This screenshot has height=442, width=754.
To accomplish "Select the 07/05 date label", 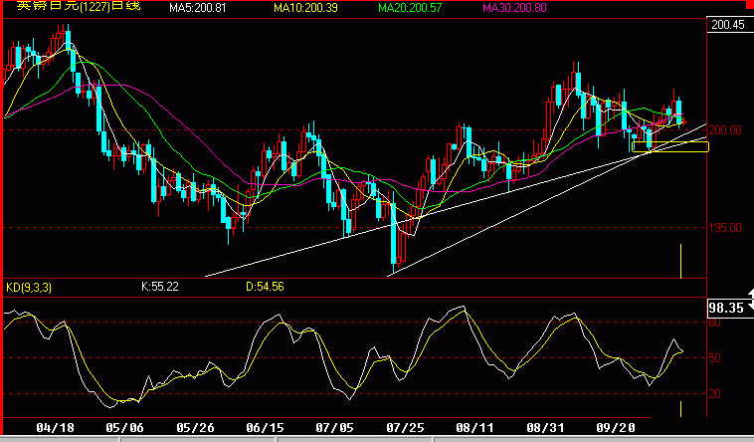I will 334,427.
